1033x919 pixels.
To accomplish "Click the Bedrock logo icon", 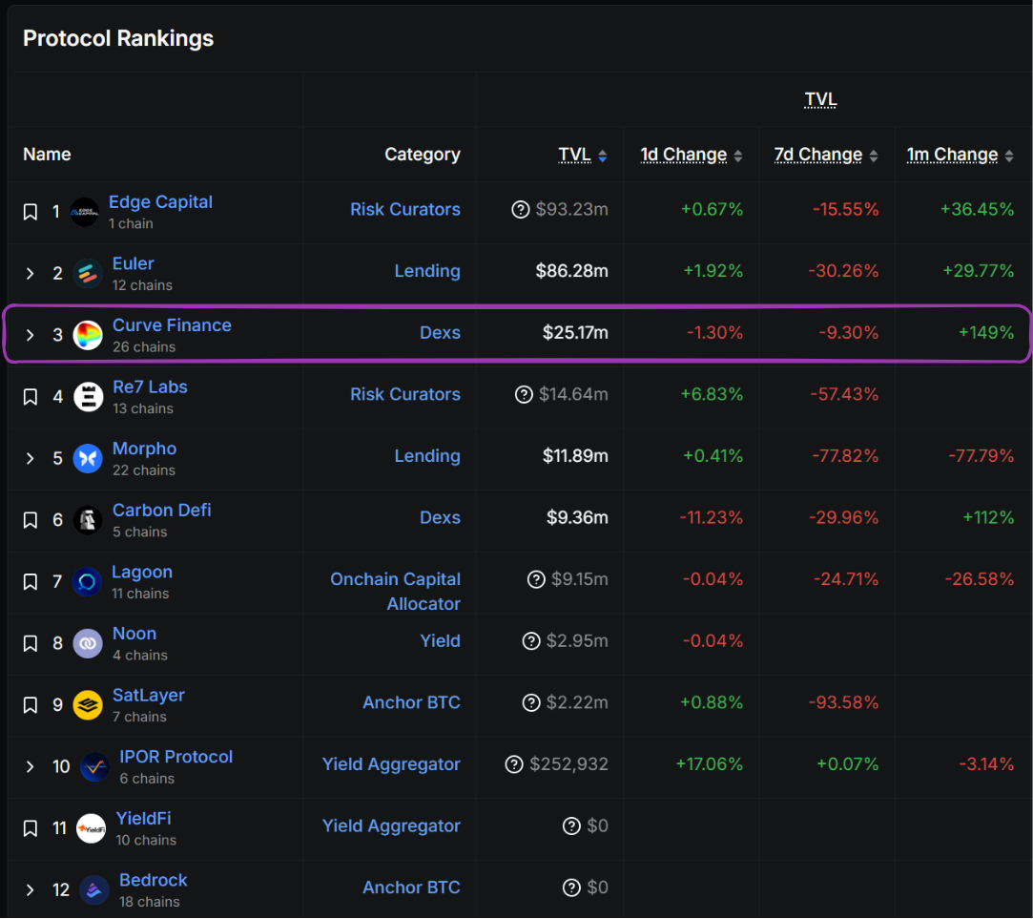I will (x=94, y=890).
